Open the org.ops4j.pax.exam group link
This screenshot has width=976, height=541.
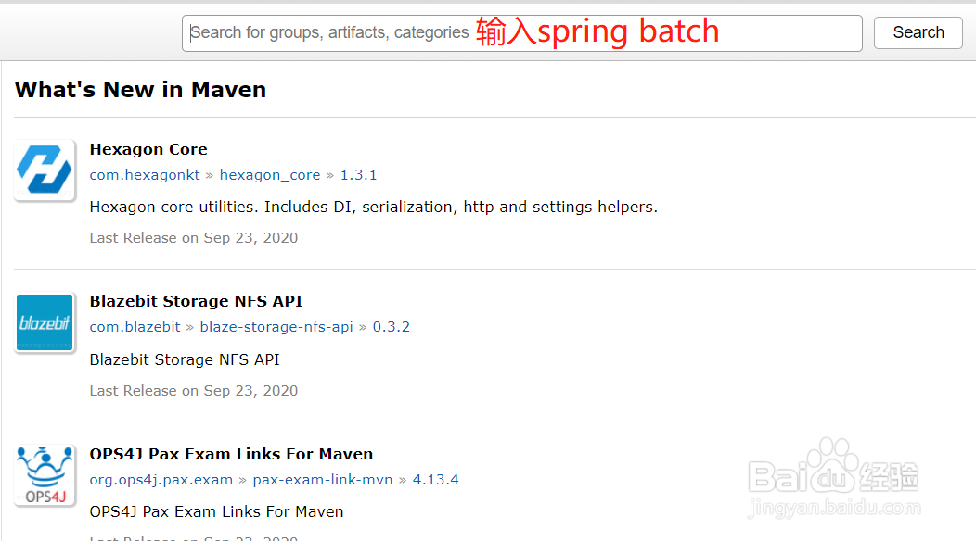click(x=161, y=480)
